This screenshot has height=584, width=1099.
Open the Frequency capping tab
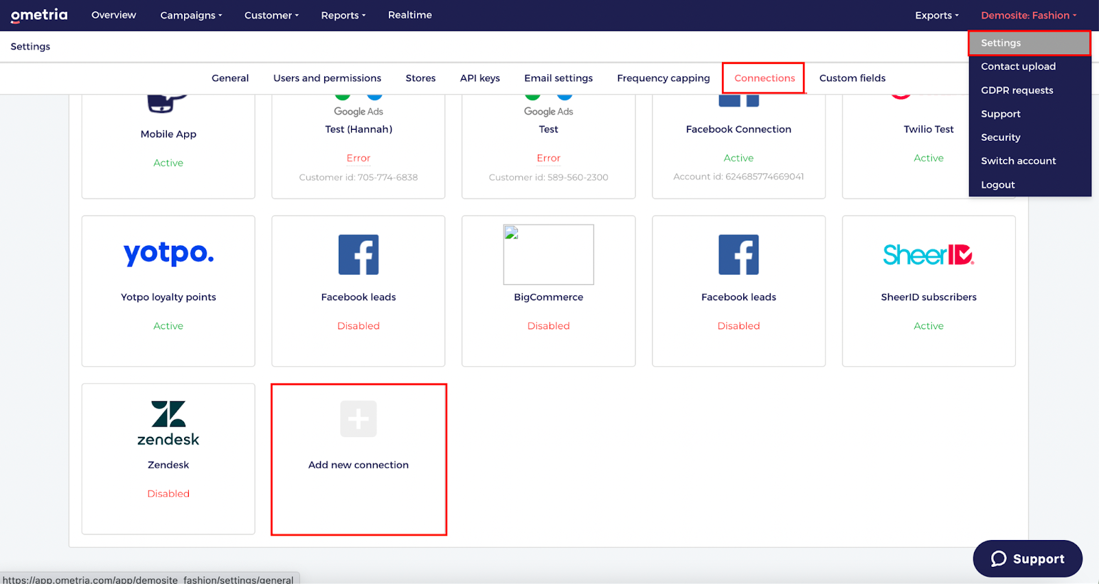(664, 78)
